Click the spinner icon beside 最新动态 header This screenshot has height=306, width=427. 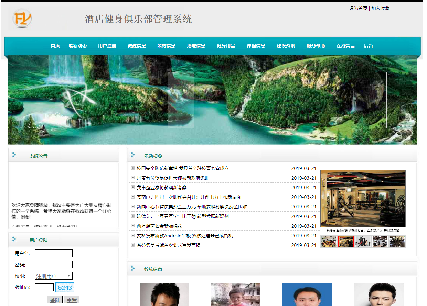click(133, 155)
